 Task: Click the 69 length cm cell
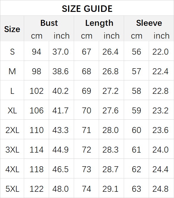[87, 91]
